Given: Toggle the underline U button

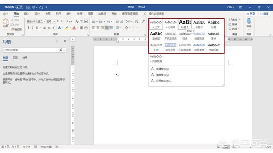Looking at the screenshot, I should click(x=37, y=28).
